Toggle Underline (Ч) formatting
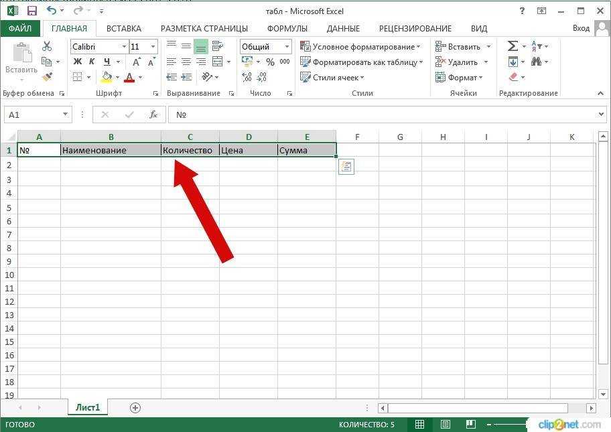 pyautogui.click(x=107, y=62)
